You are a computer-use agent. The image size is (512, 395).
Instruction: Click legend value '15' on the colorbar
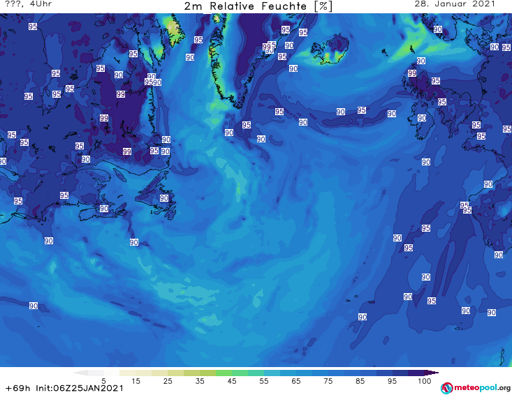[x=136, y=381]
